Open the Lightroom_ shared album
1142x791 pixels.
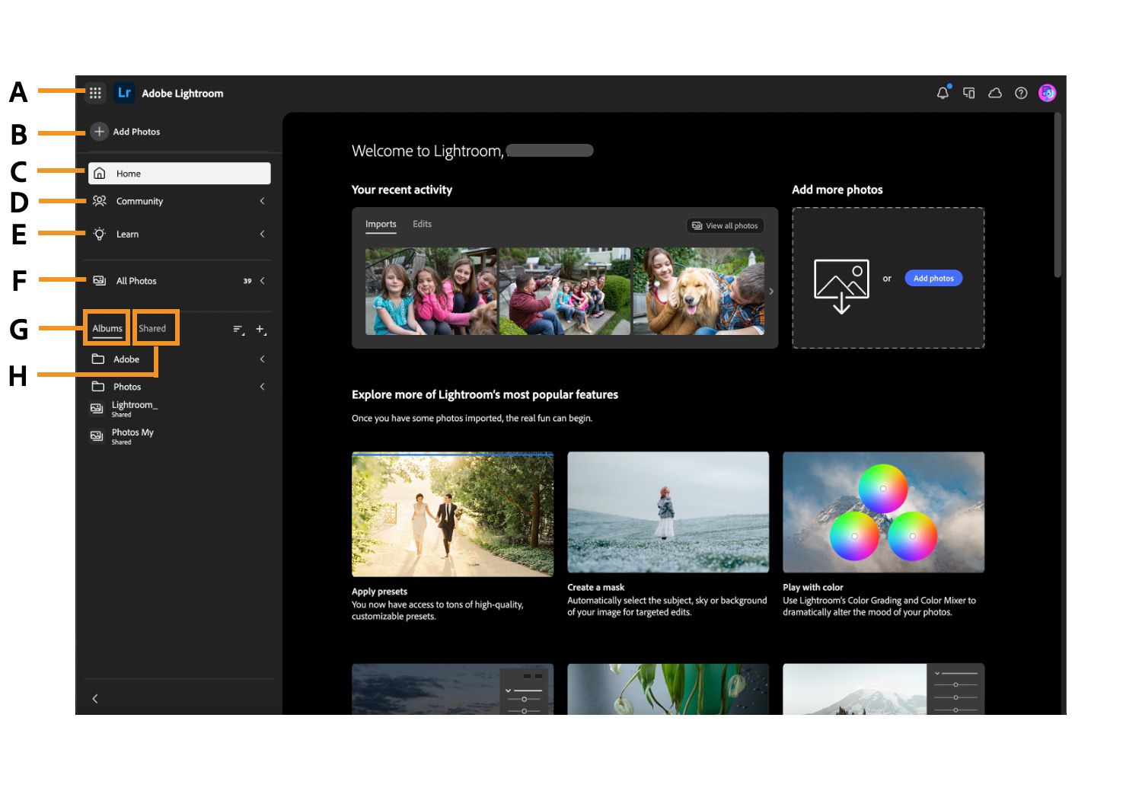pyautogui.click(x=134, y=408)
